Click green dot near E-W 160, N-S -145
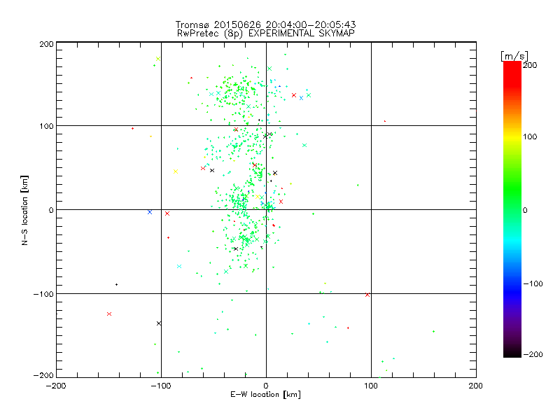Screen dimensions: 560x420 (433, 331)
